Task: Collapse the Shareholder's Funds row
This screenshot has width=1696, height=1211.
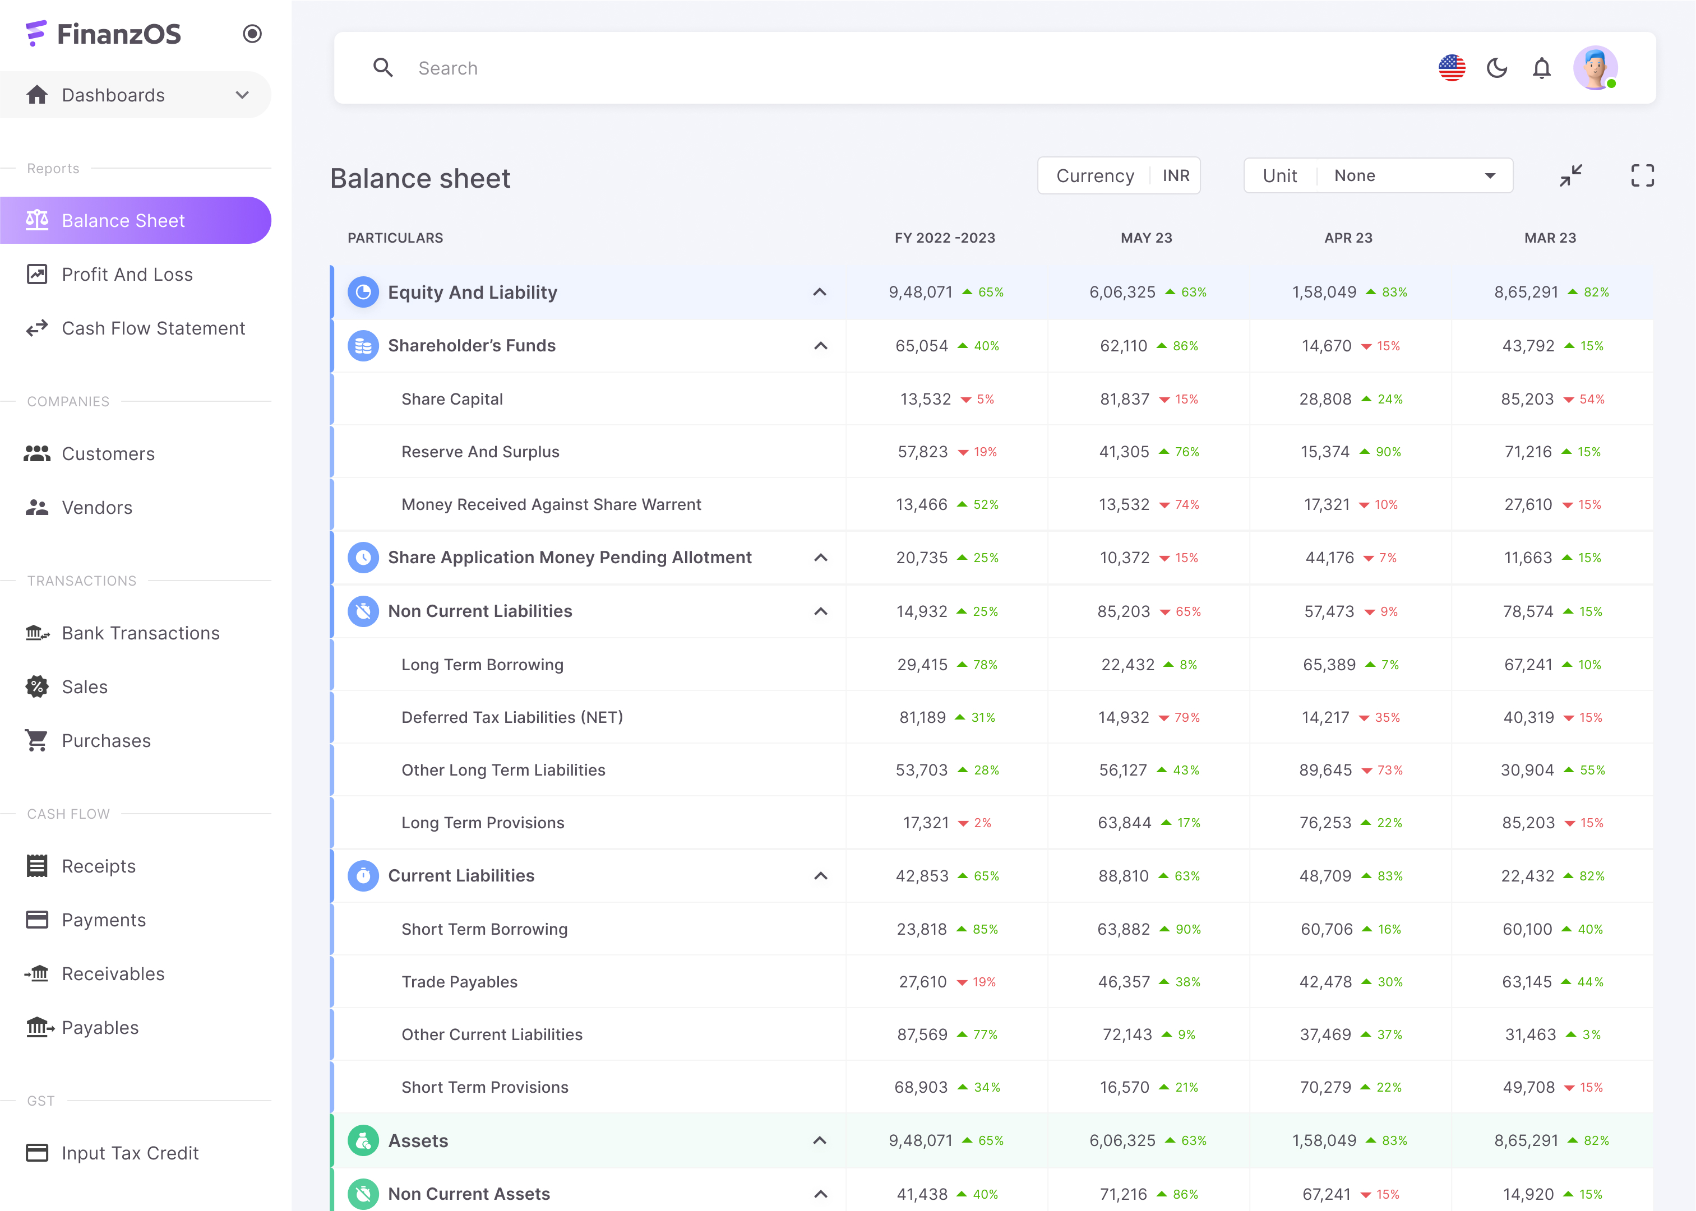Action: [821, 346]
